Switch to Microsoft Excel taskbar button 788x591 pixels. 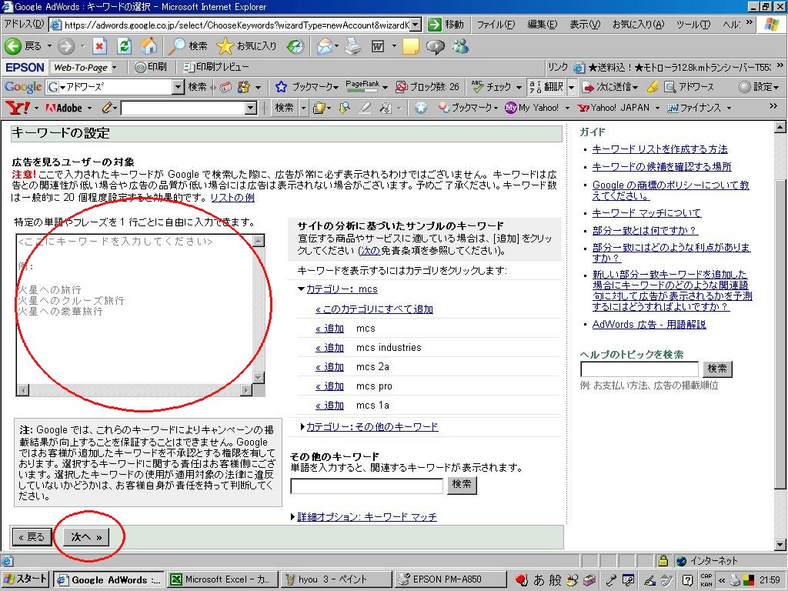tap(222, 579)
